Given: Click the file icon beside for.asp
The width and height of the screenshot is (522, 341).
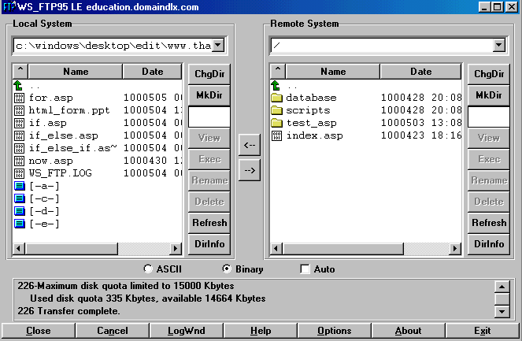Looking at the screenshot, I should pos(20,98).
